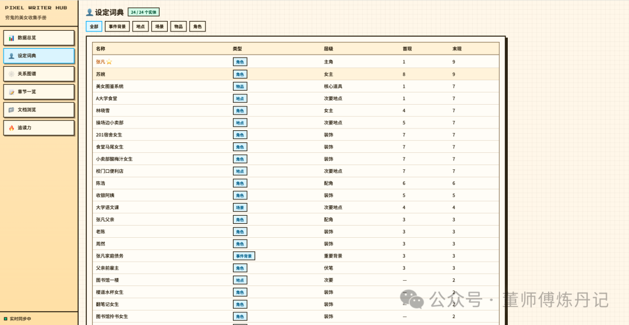Click the 201宿舍女生 entry

296,134
